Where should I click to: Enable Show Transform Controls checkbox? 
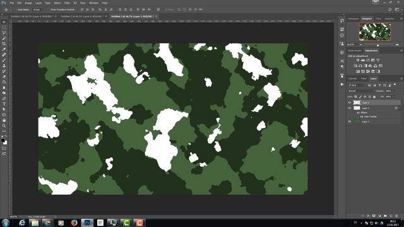coord(48,9)
